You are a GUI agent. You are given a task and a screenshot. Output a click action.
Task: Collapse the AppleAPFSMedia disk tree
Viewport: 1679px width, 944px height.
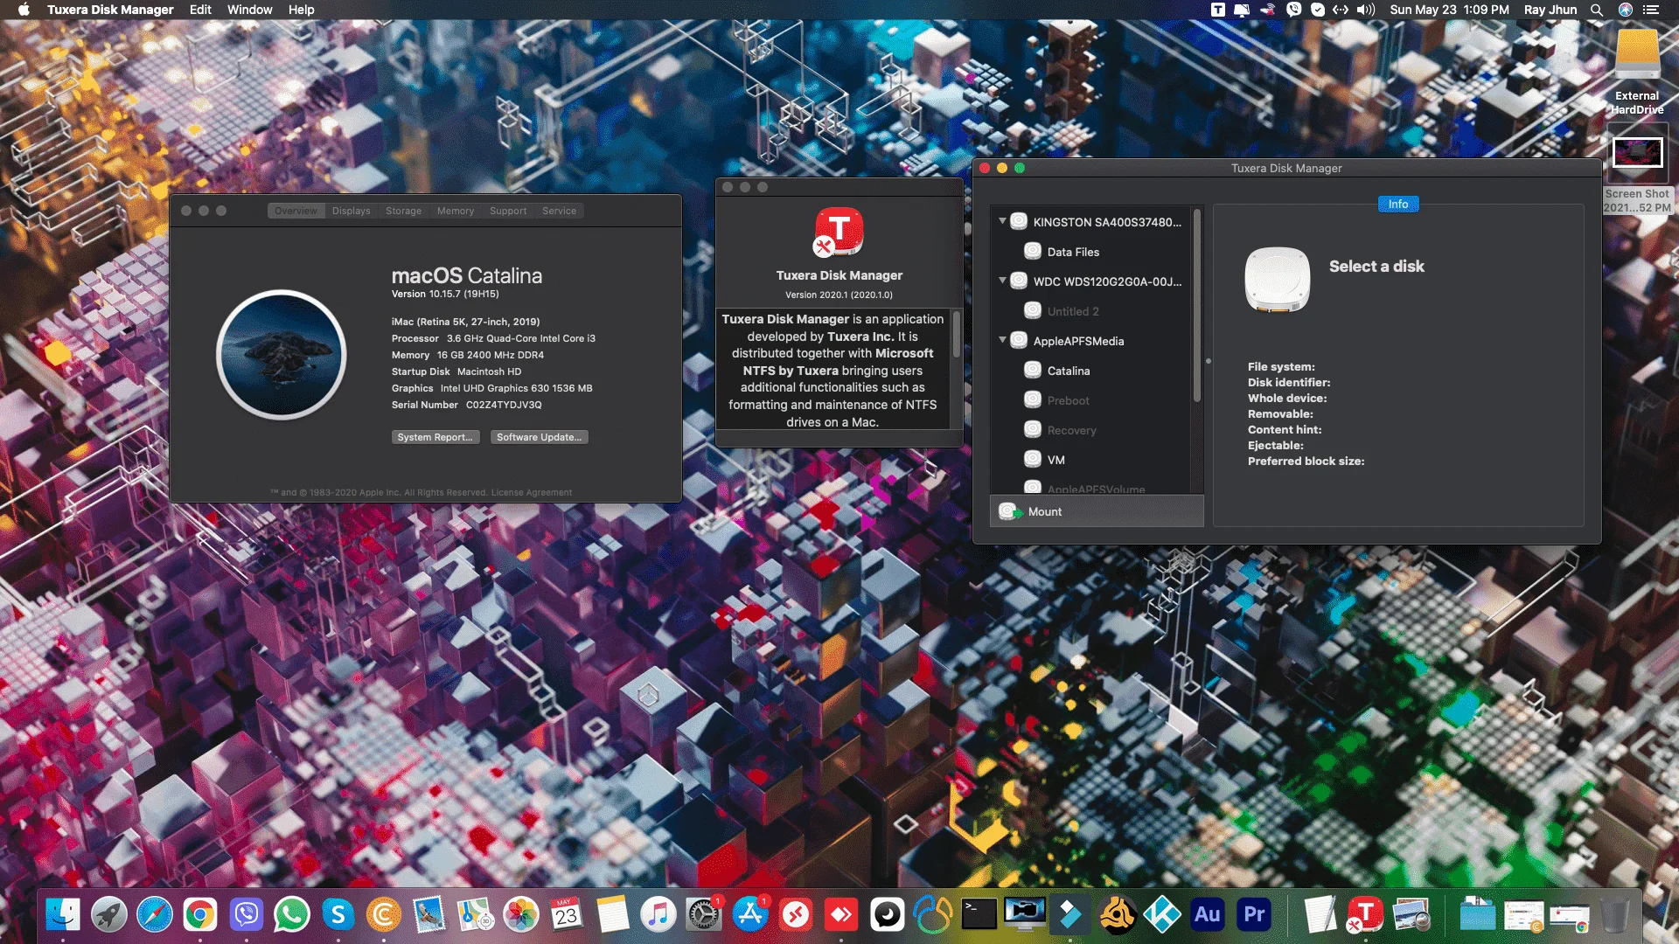click(1002, 340)
